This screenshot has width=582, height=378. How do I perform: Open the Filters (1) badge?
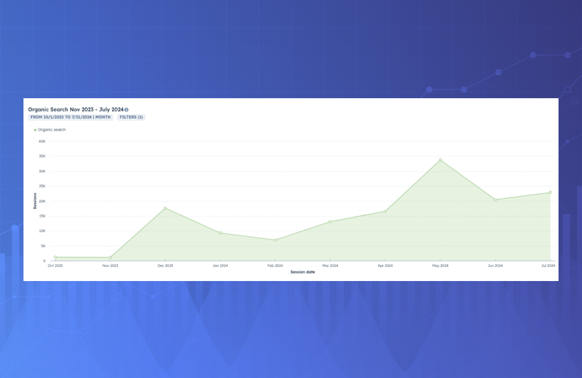[x=131, y=117]
